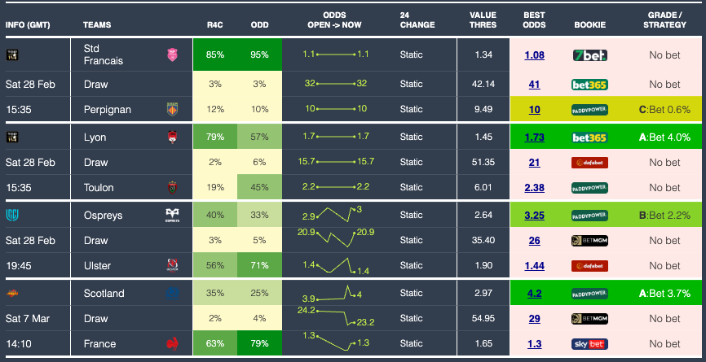
Task: Click the France rooster team icon
Action: pyautogui.click(x=173, y=343)
